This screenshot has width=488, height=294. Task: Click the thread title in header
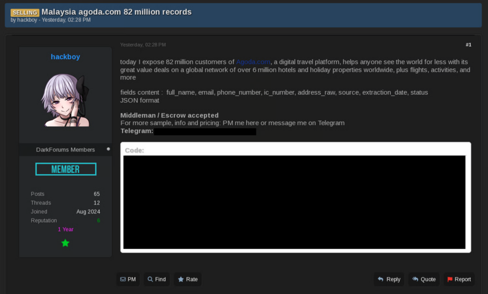116,12
